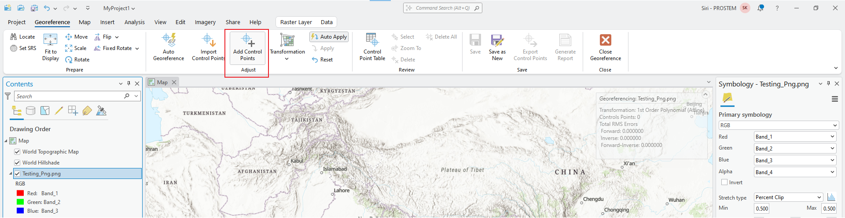Toggle auto-hide pin on Symbology pane
Viewport: 845px width, 218px height.
tap(828, 83)
